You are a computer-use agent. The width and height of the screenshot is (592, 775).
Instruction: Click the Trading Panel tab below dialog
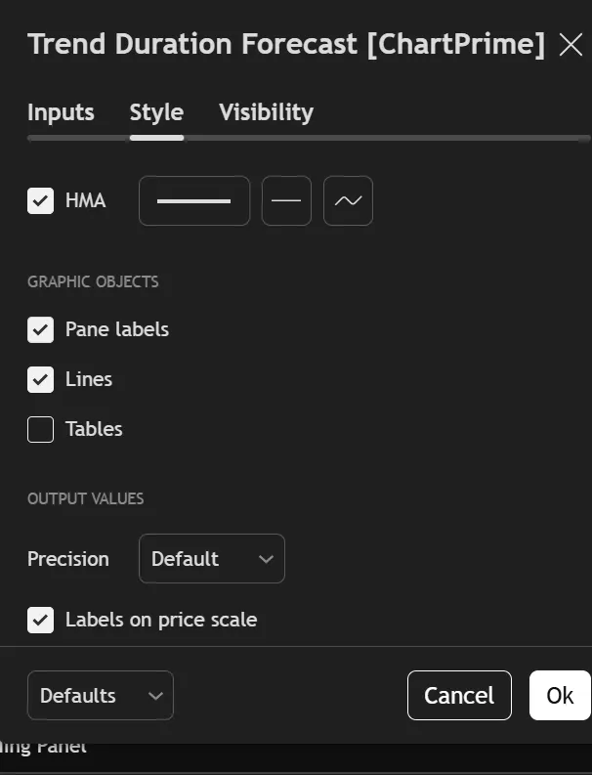pos(44,747)
